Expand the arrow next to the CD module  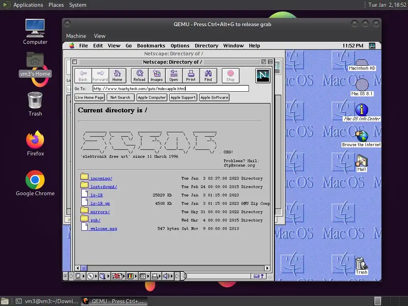[96, 276]
